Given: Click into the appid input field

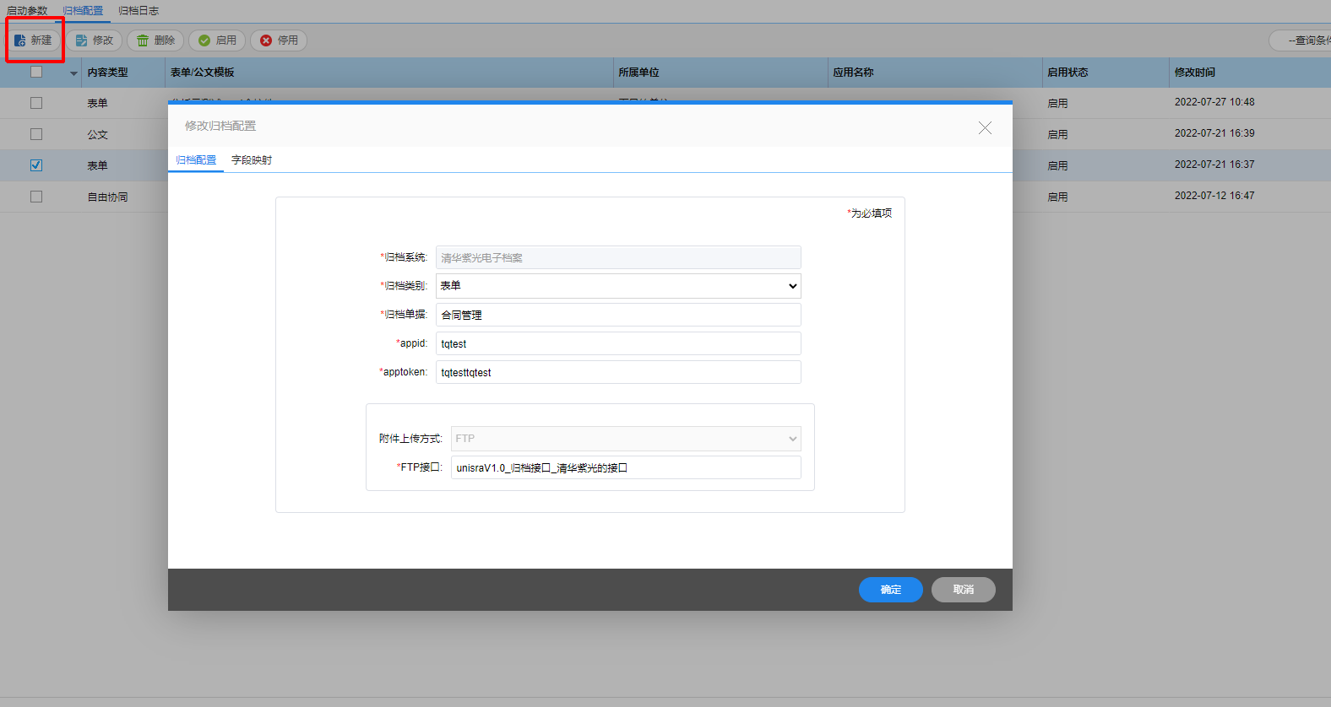Looking at the screenshot, I should pos(618,343).
